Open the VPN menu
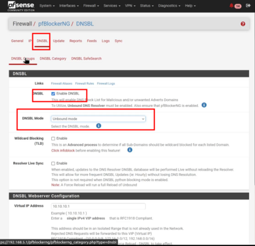This screenshot has height=246, width=255. (x=130, y=6)
